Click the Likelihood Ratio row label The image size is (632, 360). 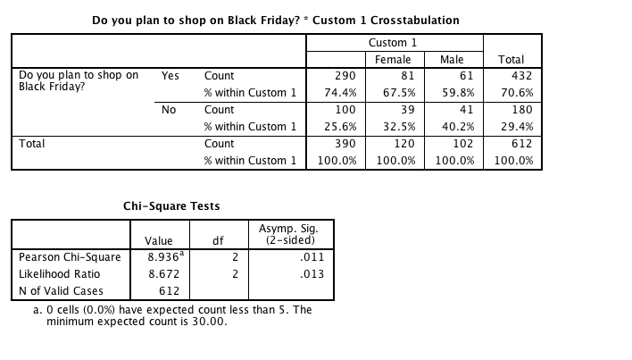(x=59, y=274)
